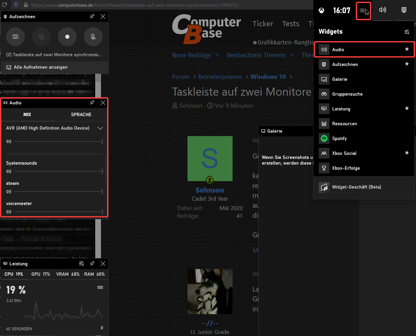
Task: Click the record last 30 seconds icon
Action: point(41,37)
